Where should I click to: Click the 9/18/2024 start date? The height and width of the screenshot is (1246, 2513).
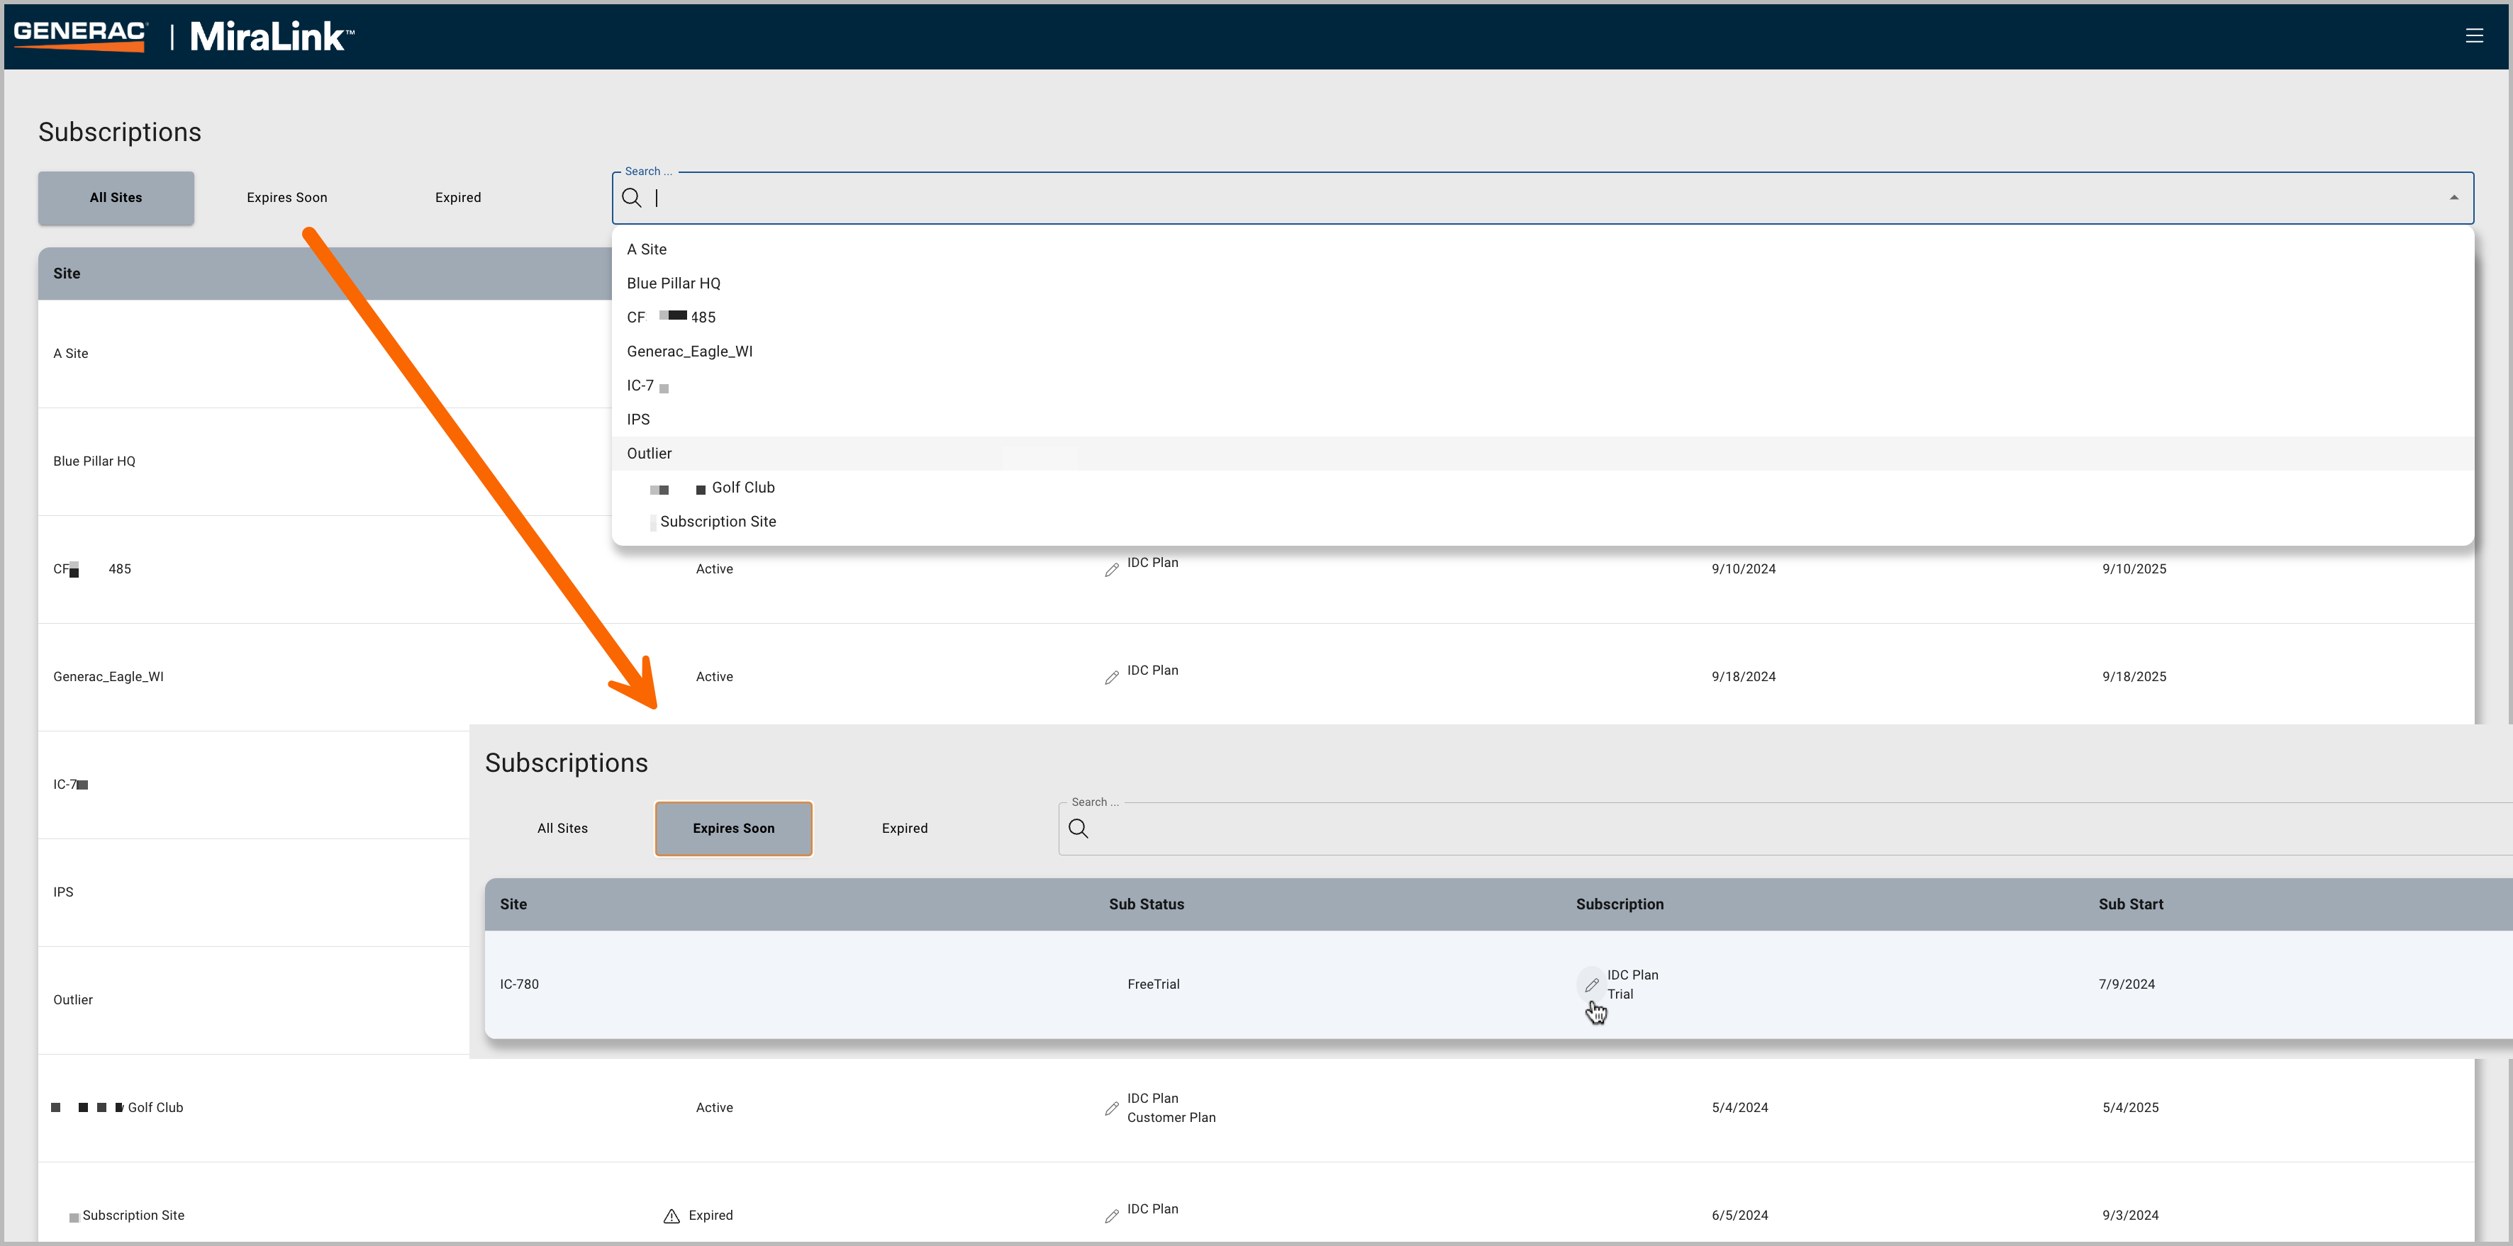1744,678
